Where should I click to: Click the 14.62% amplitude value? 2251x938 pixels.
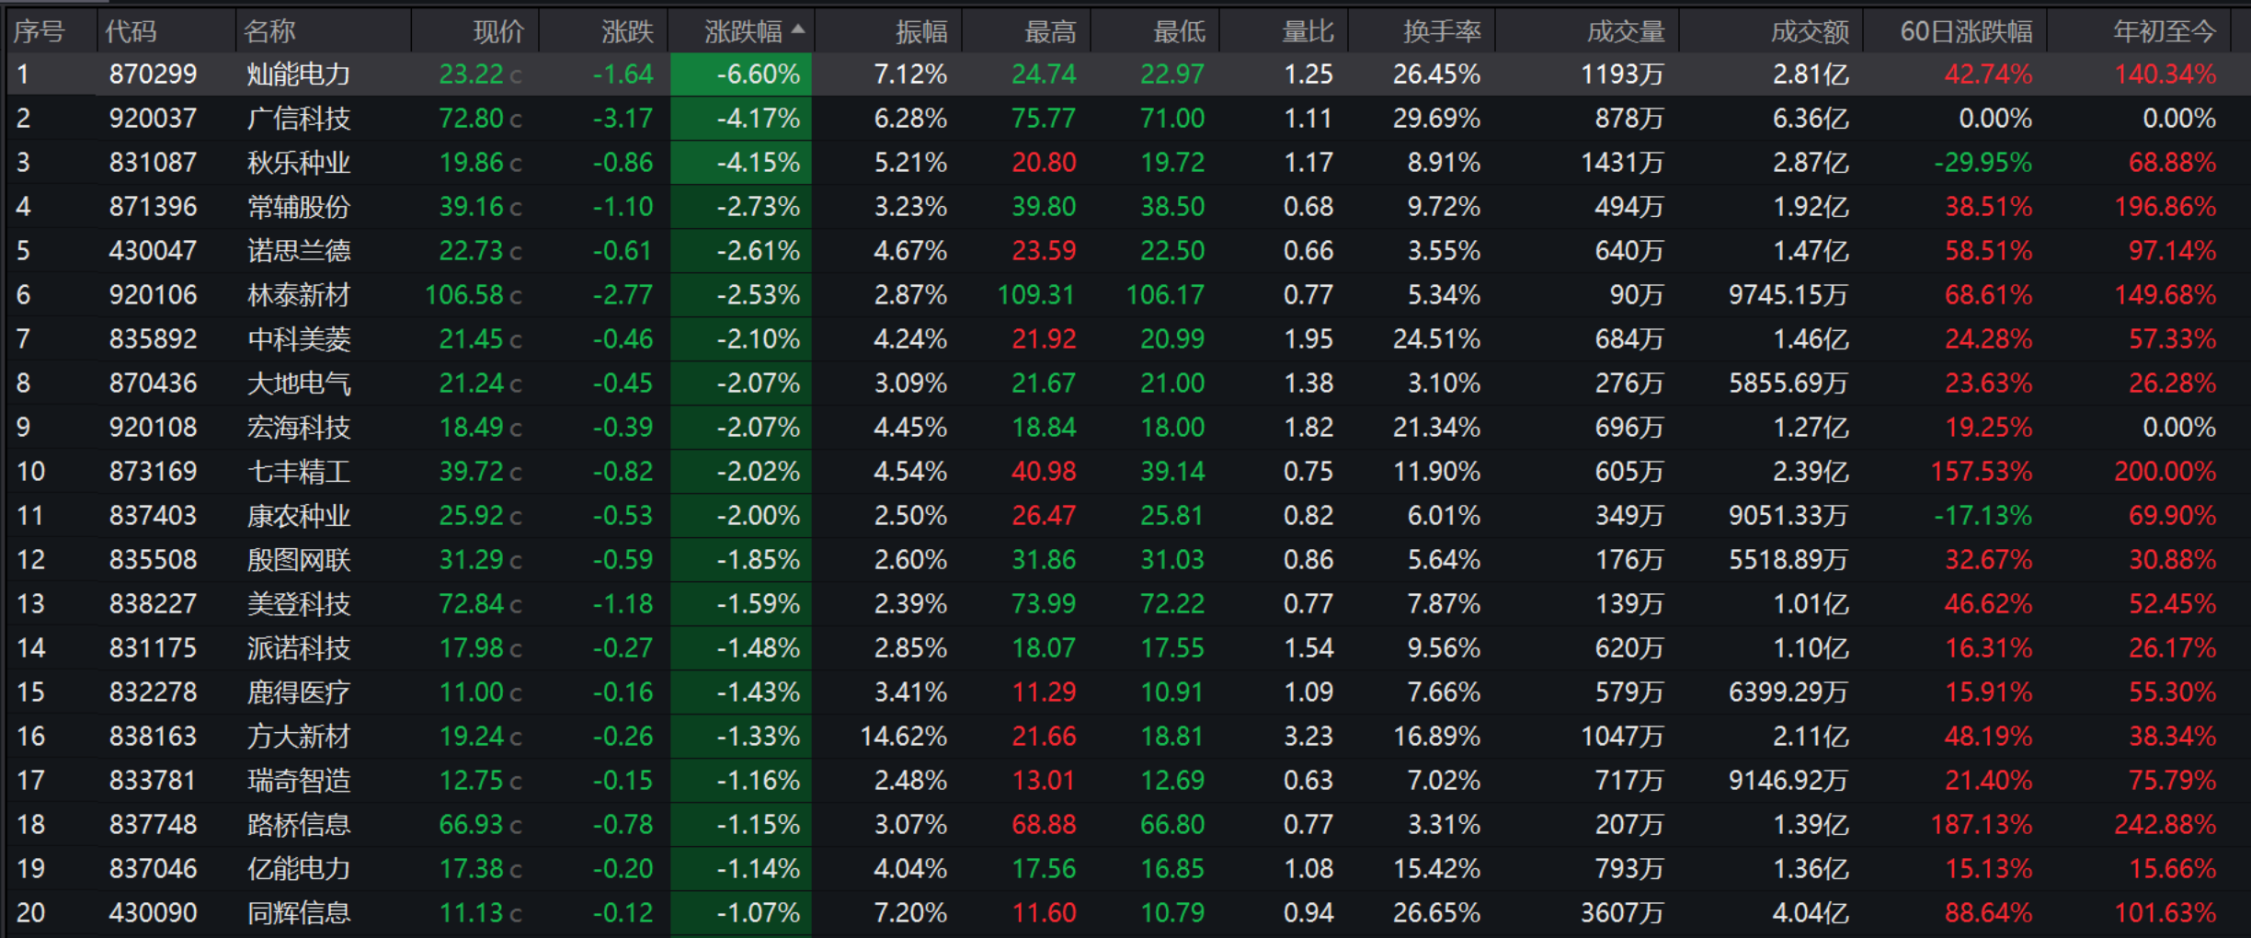click(x=904, y=737)
